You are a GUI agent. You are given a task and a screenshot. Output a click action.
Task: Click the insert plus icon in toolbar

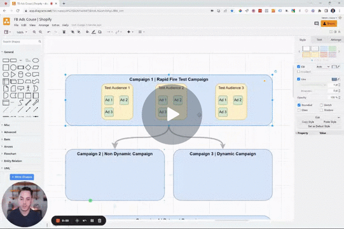pyautogui.click(x=129, y=32)
